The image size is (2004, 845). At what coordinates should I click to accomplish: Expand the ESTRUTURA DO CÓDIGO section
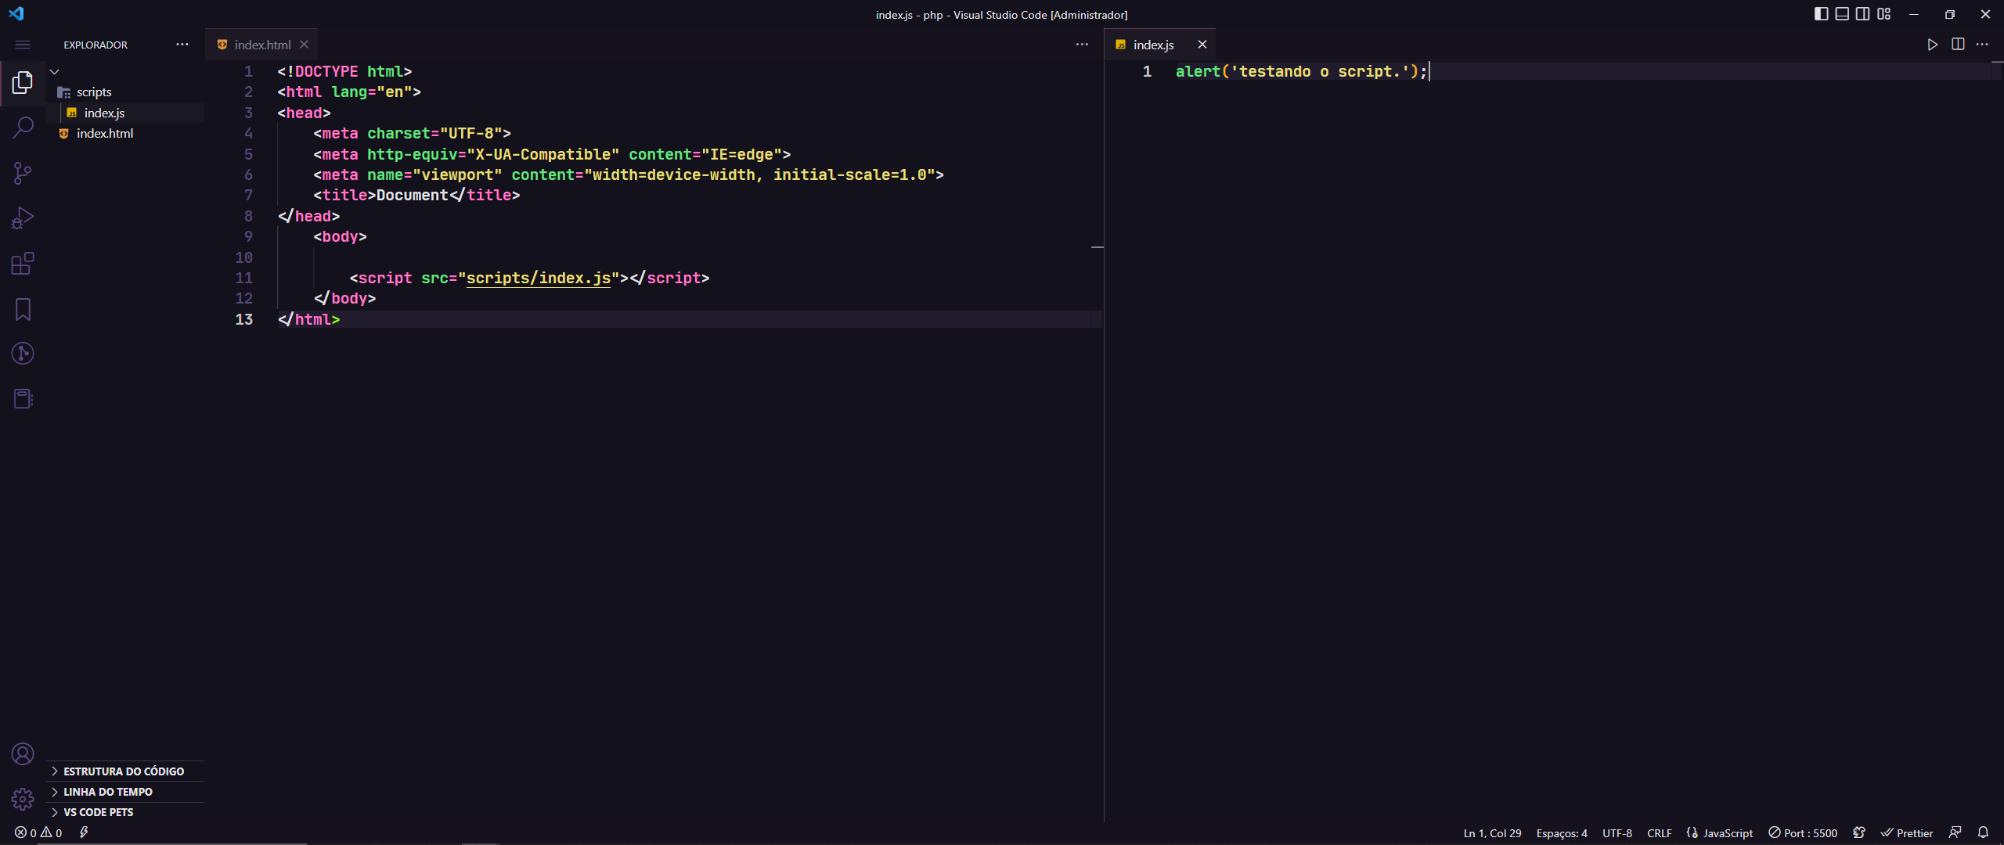pyautogui.click(x=125, y=771)
